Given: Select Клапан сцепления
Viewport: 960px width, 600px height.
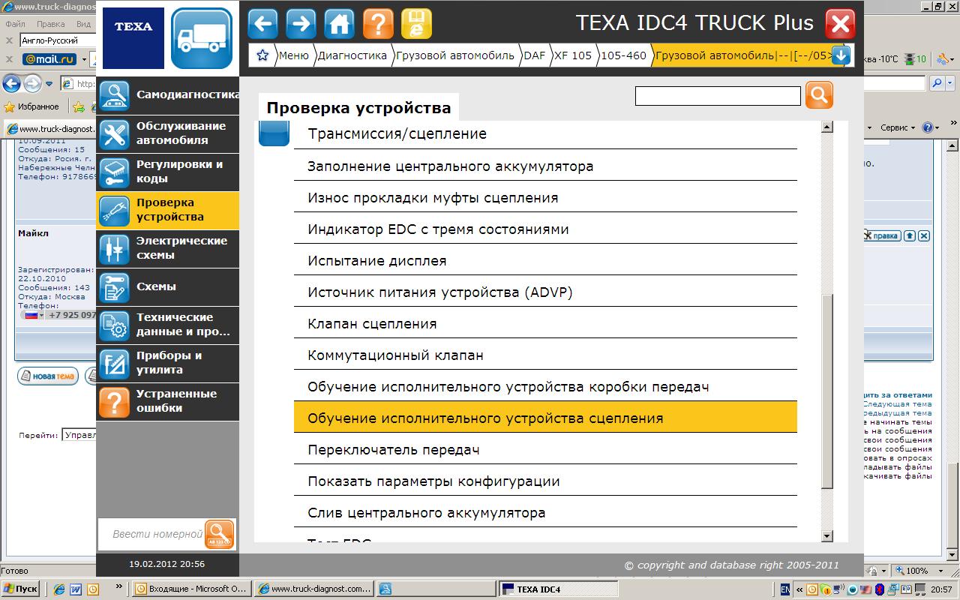Looking at the screenshot, I should (545, 323).
